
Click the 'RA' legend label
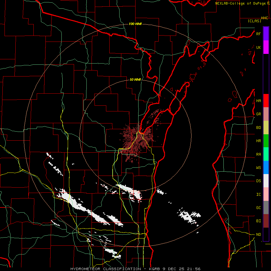pos(258,154)
